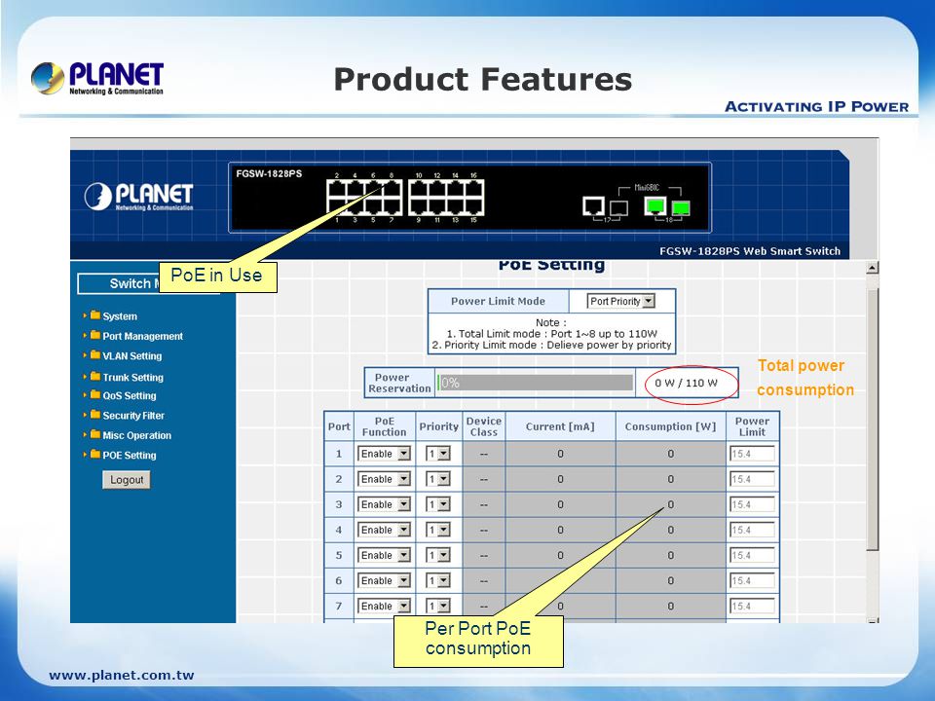
Task: Click the scrollbar up arrow
Action: point(873,268)
